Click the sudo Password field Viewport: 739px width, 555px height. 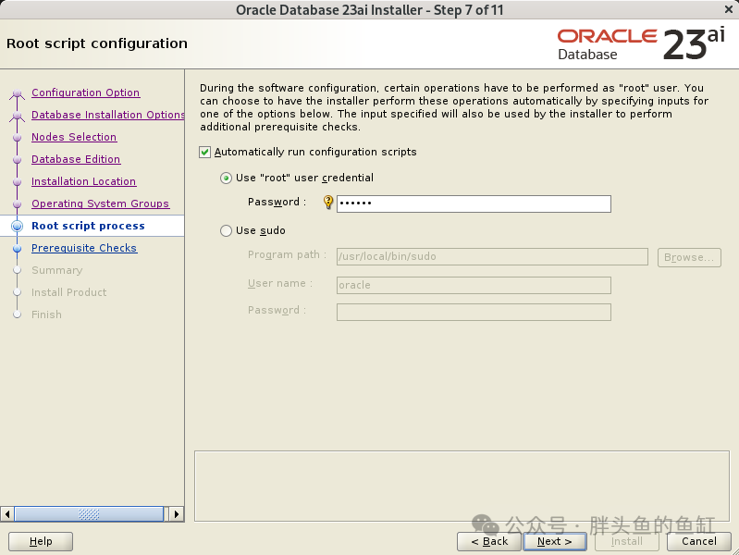coord(474,312)
